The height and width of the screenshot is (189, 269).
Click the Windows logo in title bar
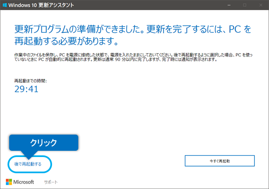(5, 5)
